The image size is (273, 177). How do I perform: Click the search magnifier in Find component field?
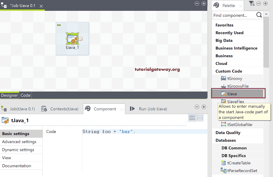tap(258, 15)
